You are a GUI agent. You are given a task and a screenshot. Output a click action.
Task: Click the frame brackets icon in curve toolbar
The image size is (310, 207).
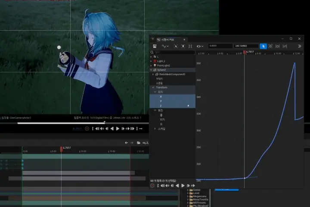coord(190,46)
